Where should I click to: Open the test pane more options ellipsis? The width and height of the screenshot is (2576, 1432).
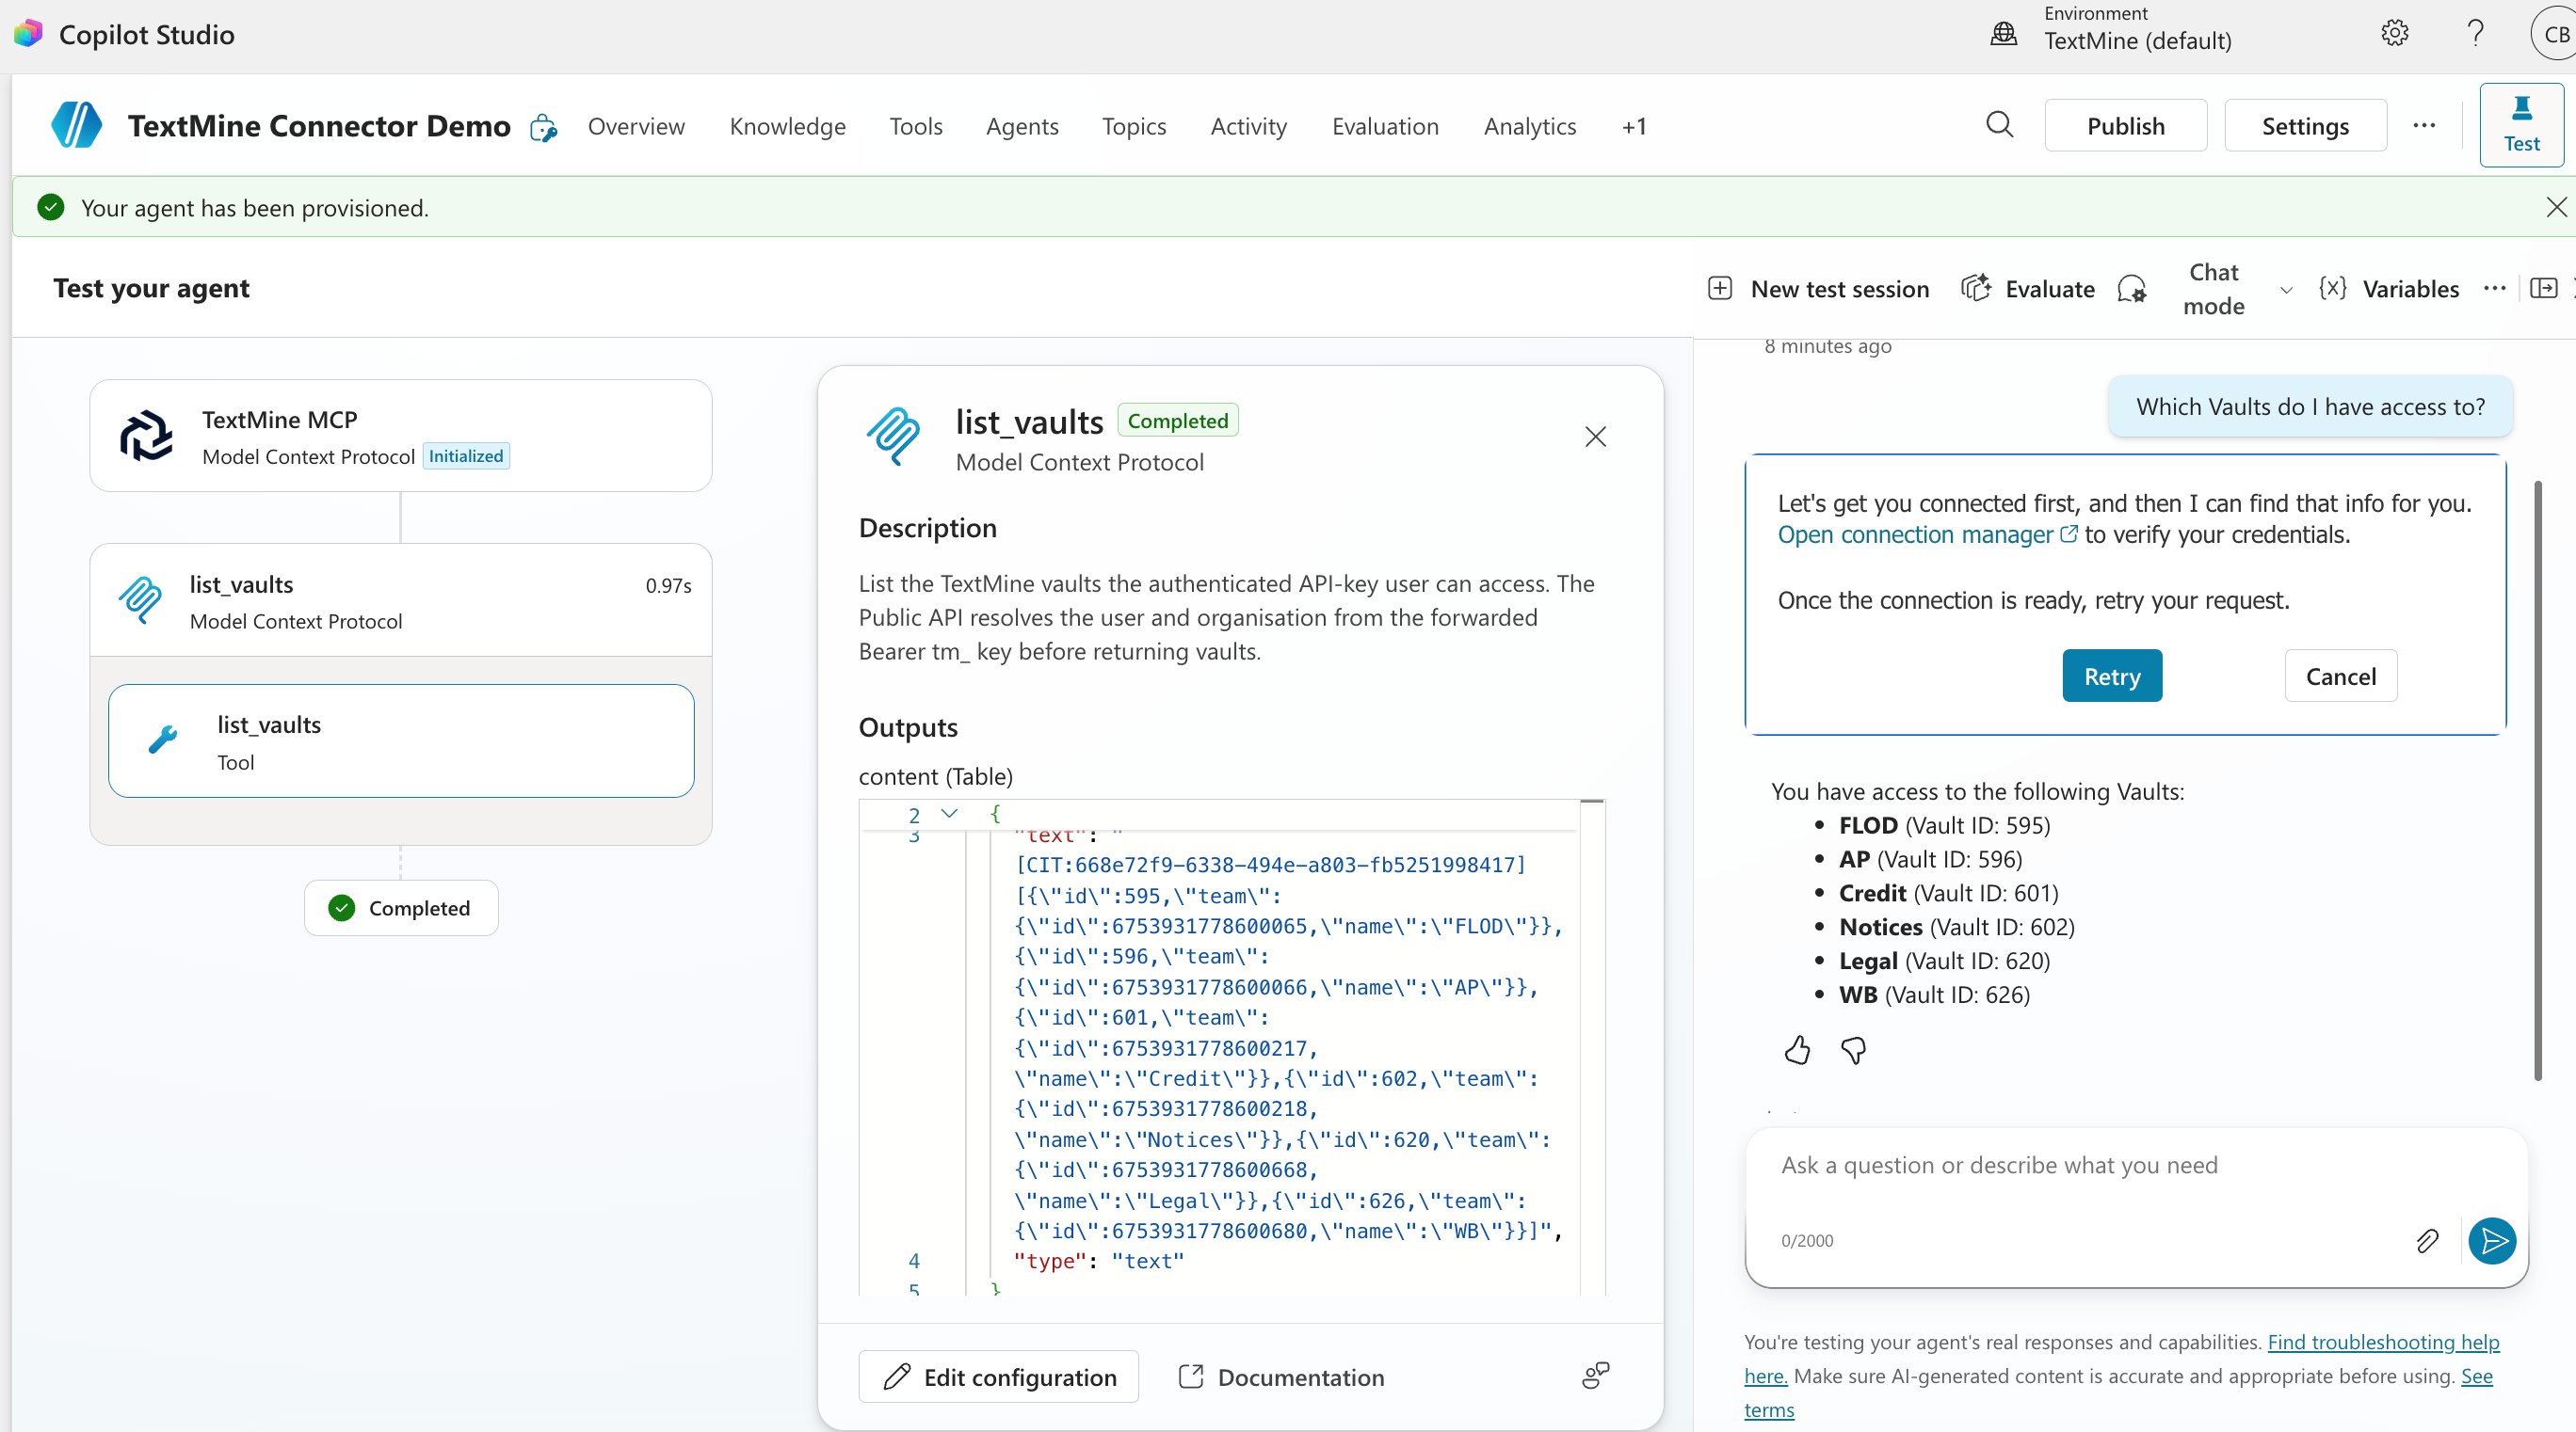point(2494,288)
